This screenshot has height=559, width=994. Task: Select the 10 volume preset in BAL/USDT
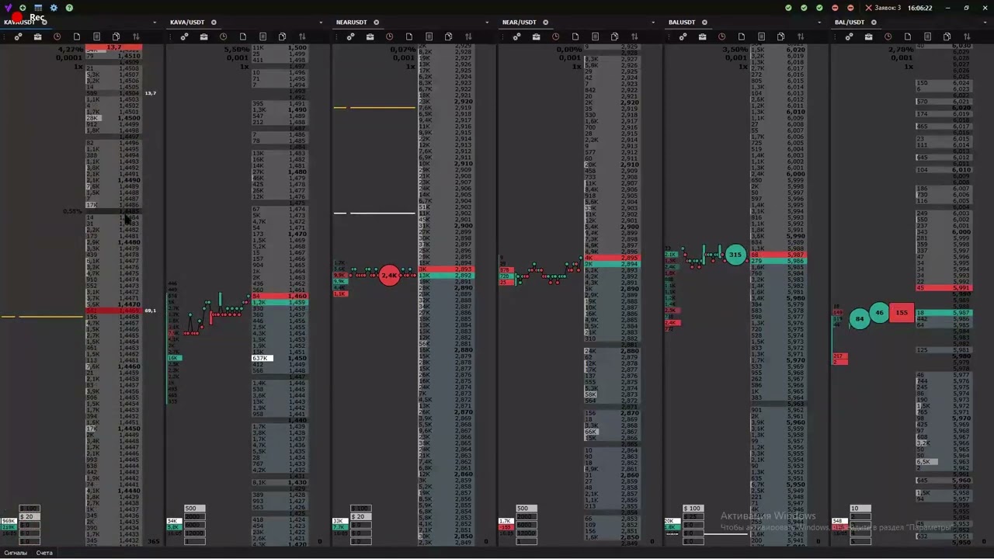tap(860, 509)
